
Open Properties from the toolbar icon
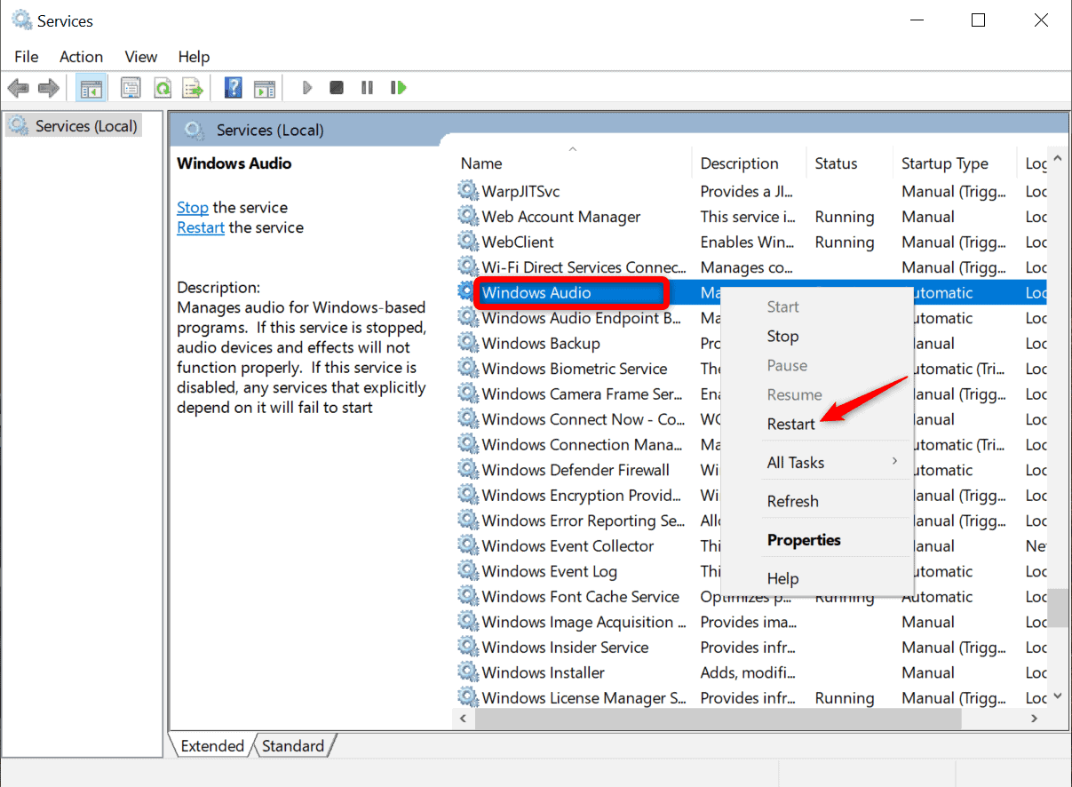pos(131,88)
